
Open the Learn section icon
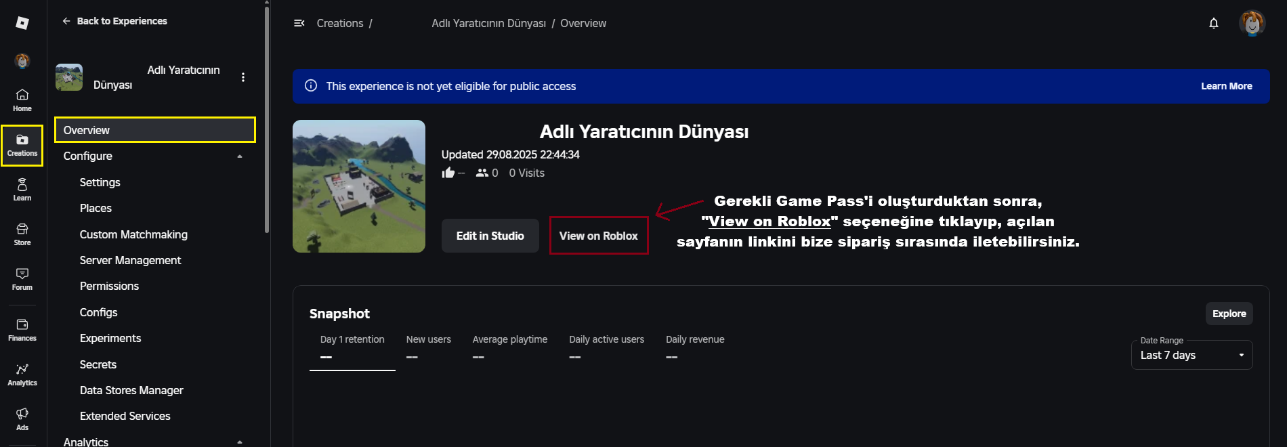coord(22,190)
